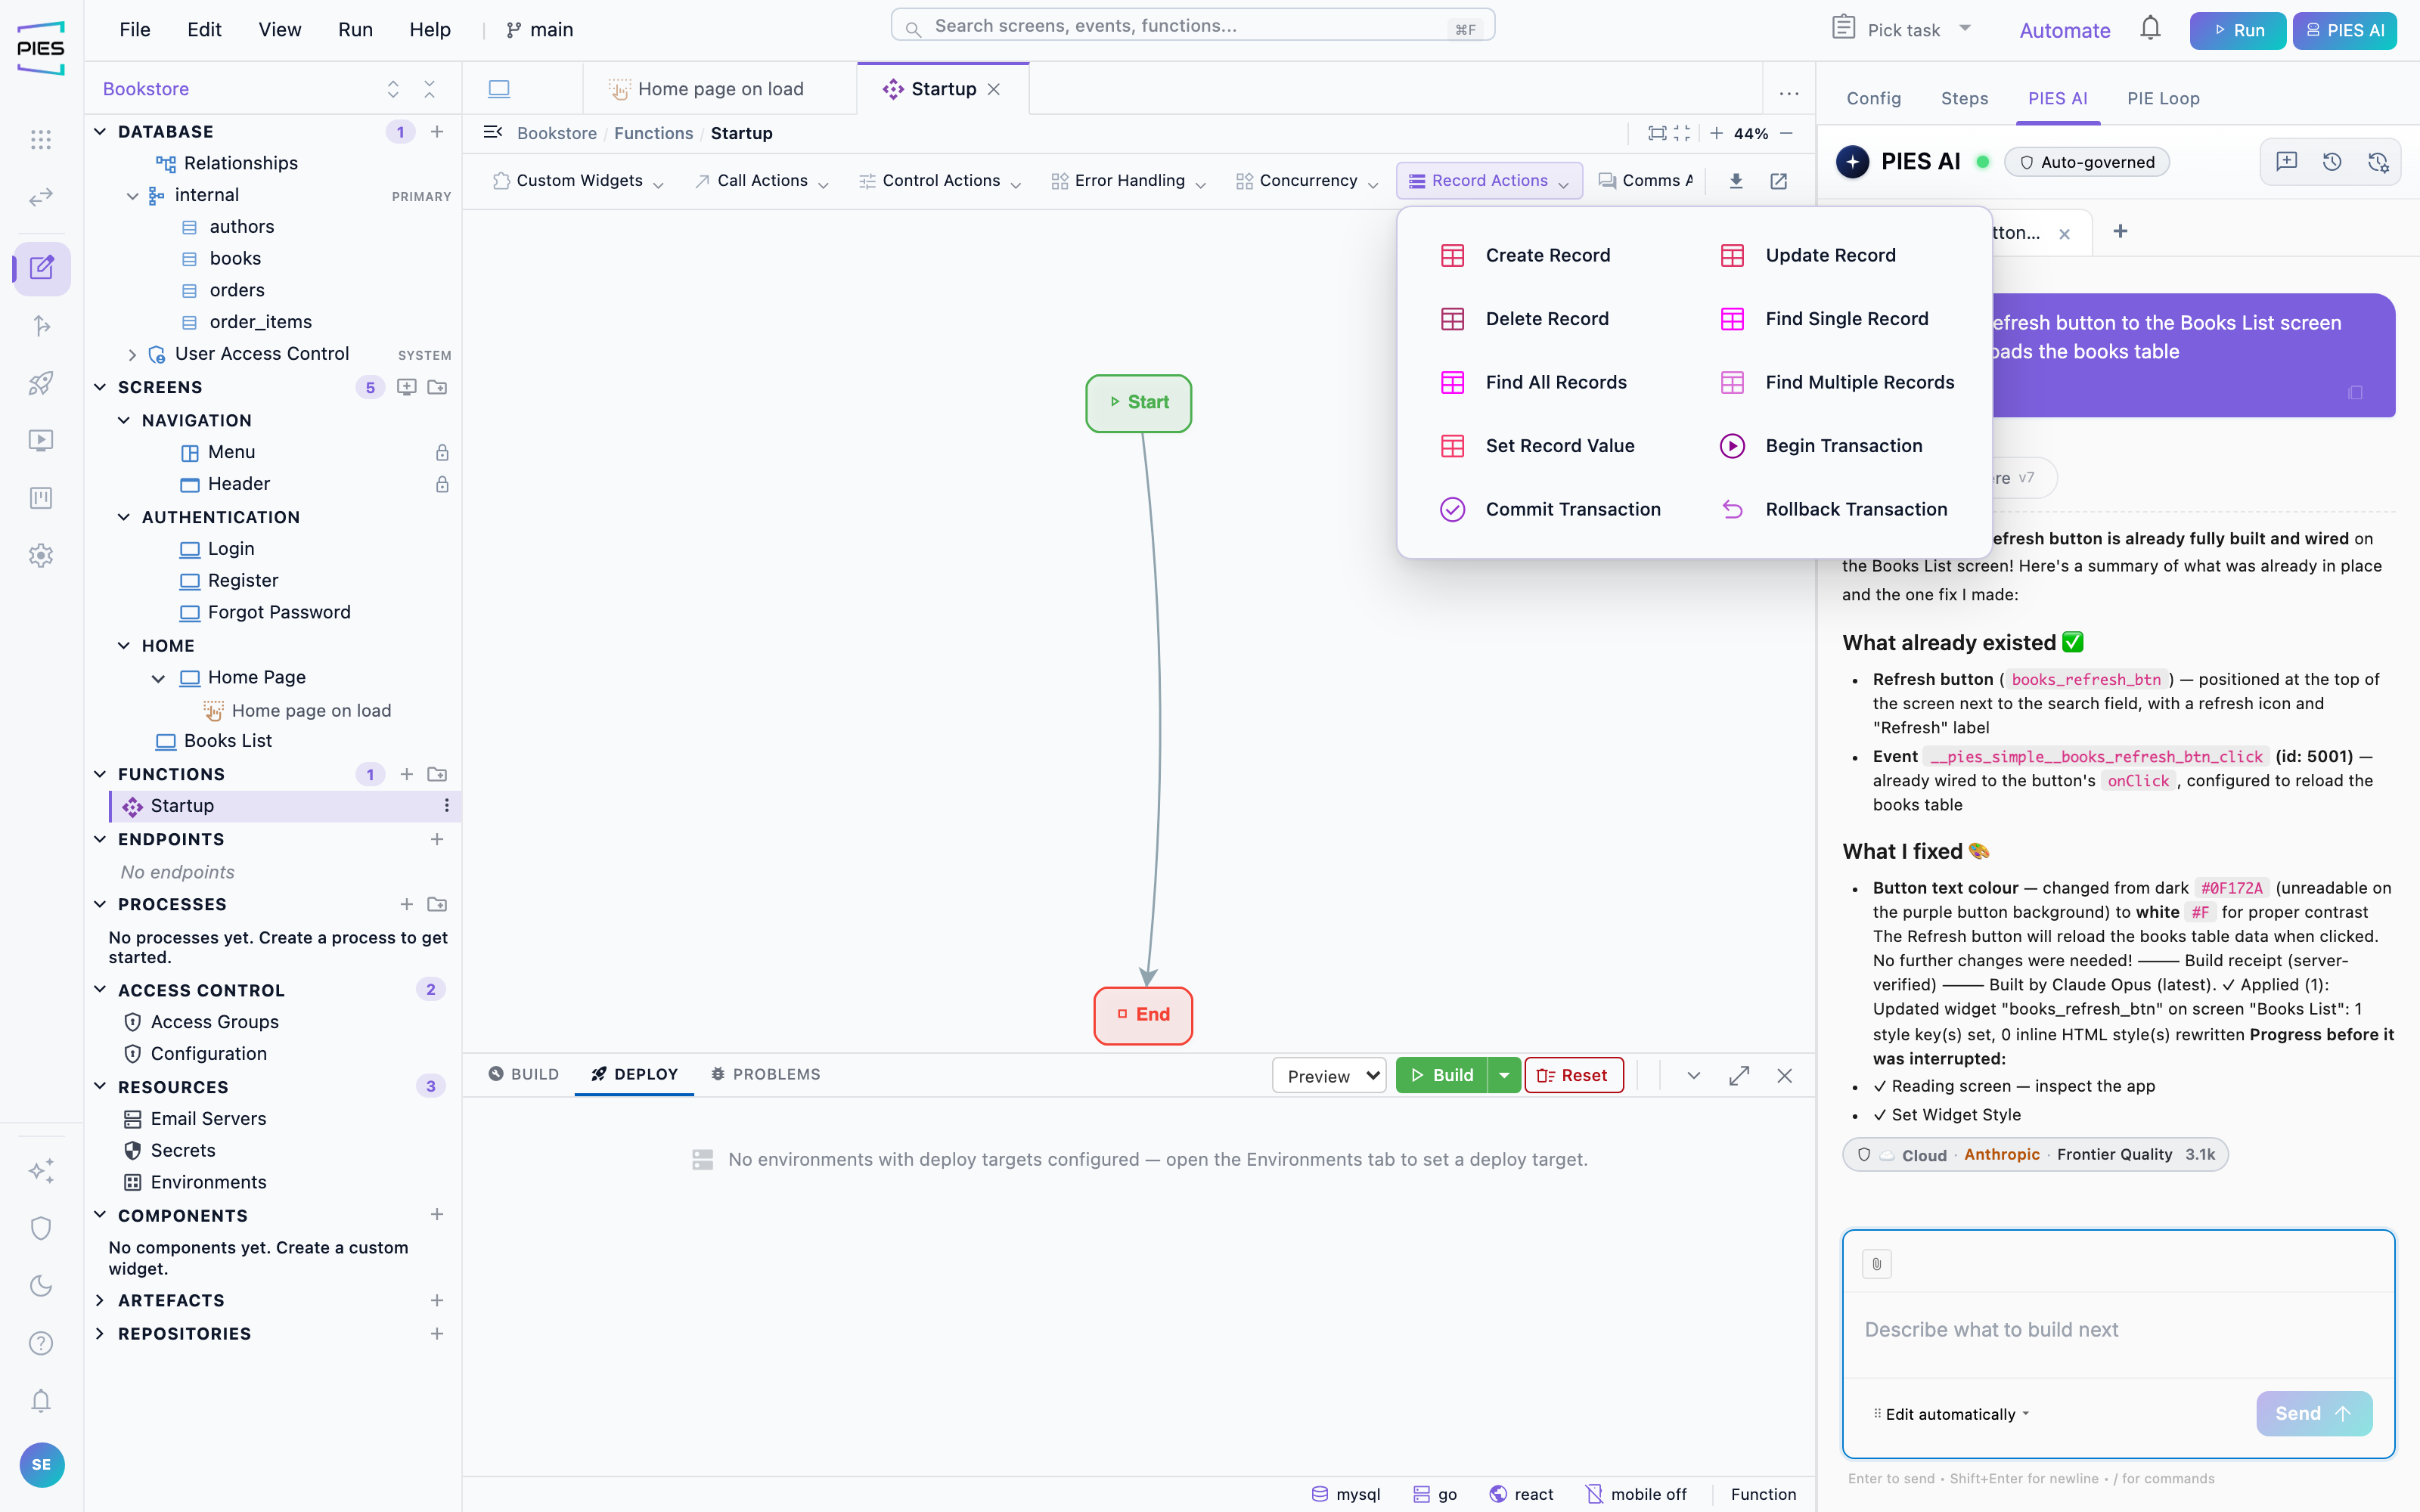Open the settings gear in left sidebar

pos(41,555)
